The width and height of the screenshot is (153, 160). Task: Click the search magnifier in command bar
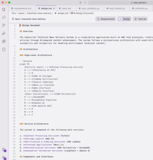click(132, 3)
